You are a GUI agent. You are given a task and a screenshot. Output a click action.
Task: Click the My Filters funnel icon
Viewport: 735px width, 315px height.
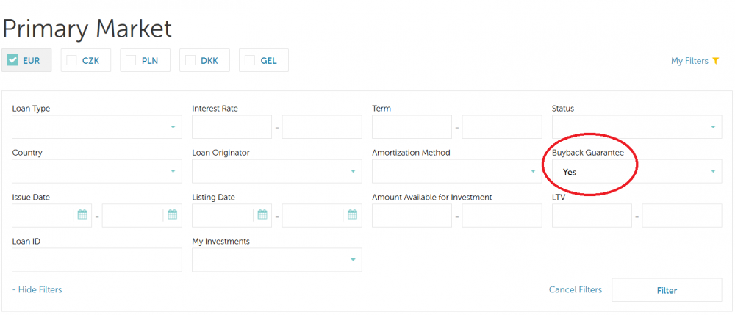pos(715,61)
